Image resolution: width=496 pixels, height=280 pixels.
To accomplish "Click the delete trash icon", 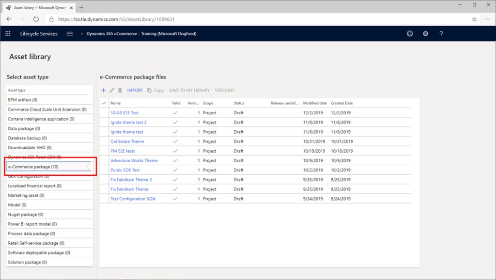I will click(121, 90).
